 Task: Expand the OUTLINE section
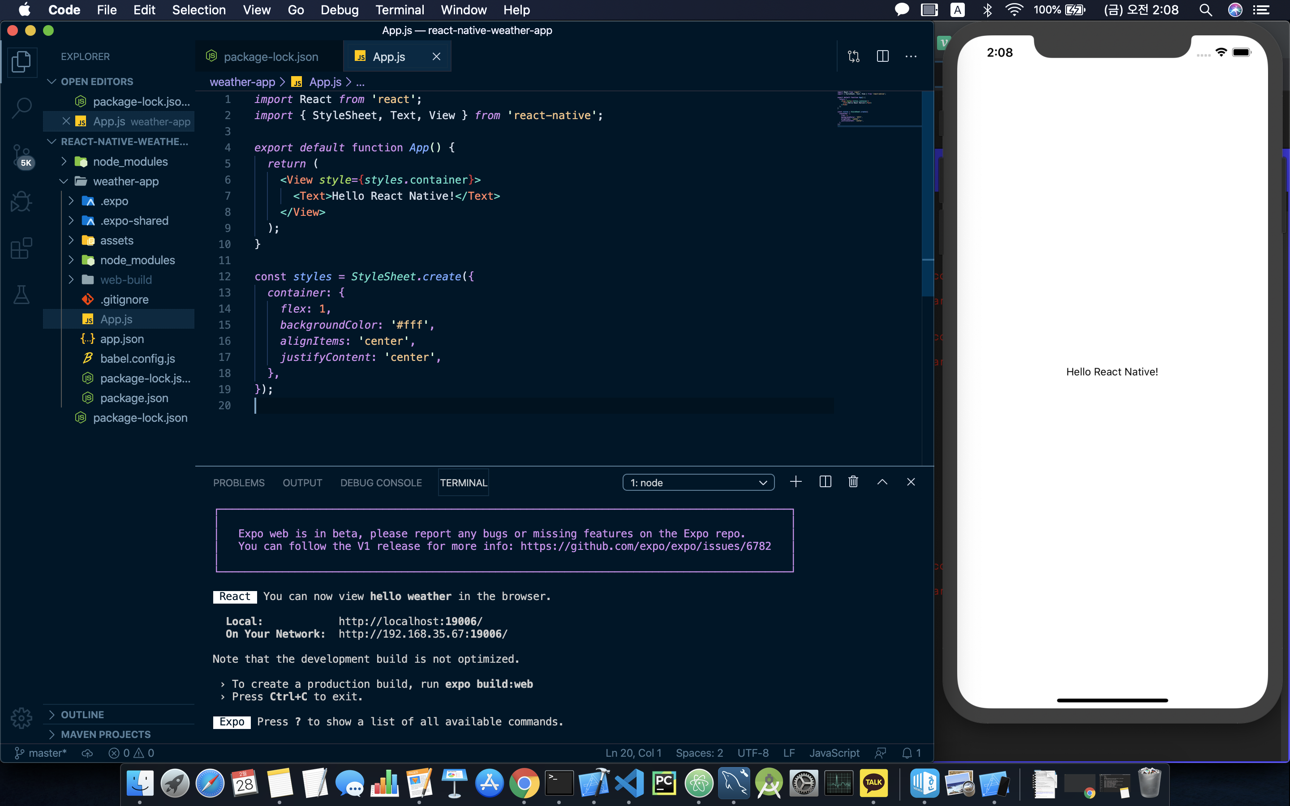(82, 714)
